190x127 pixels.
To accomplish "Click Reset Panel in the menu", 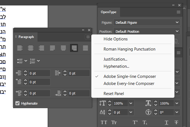I will [114, 94].
